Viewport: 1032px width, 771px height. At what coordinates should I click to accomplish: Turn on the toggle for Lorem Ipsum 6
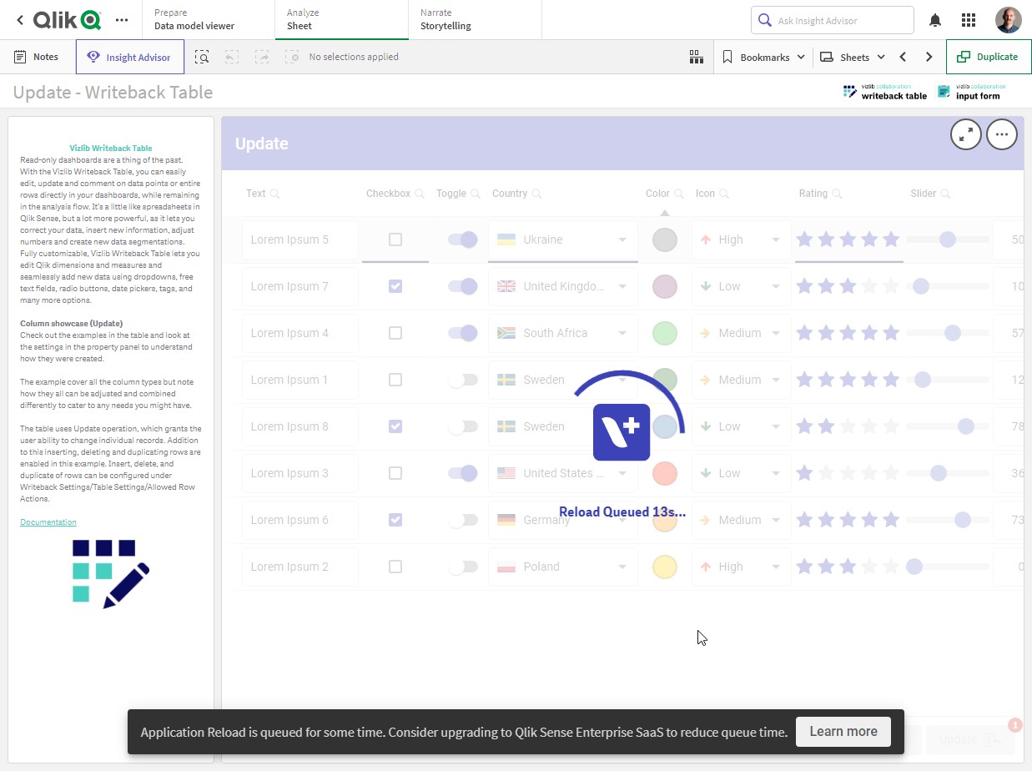[x=463, y=520]
